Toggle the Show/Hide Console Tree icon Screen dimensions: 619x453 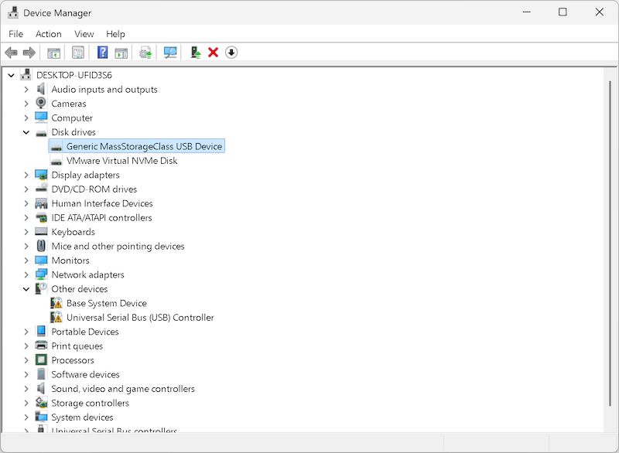[53, 52]
